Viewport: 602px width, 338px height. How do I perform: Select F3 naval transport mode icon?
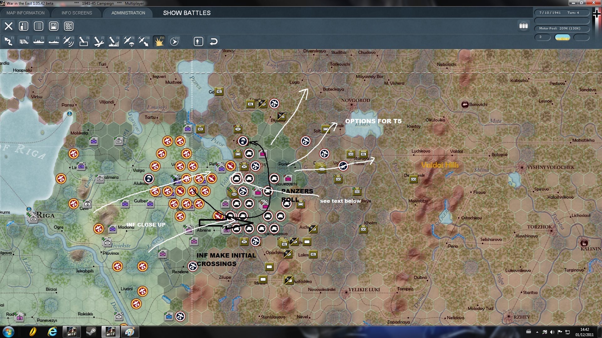[x=39, y=41]
